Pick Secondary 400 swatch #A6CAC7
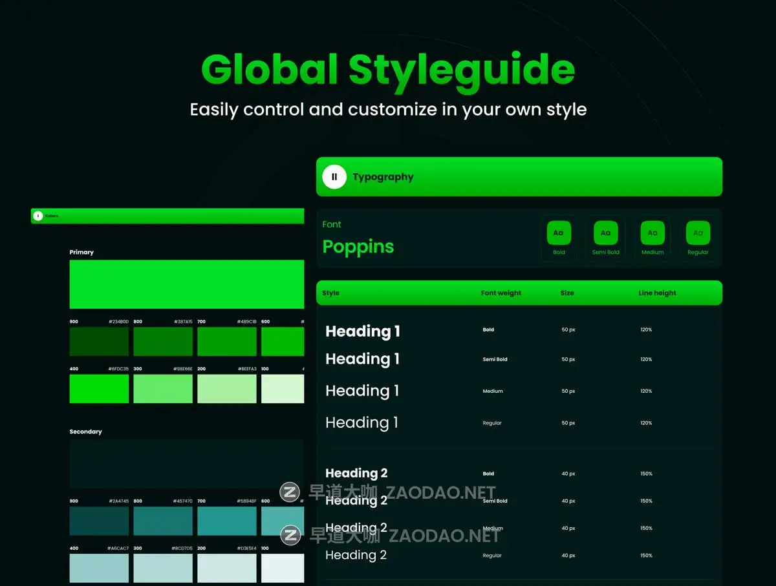The height and width of the screenshot is (586, 776). click(99, 568)
